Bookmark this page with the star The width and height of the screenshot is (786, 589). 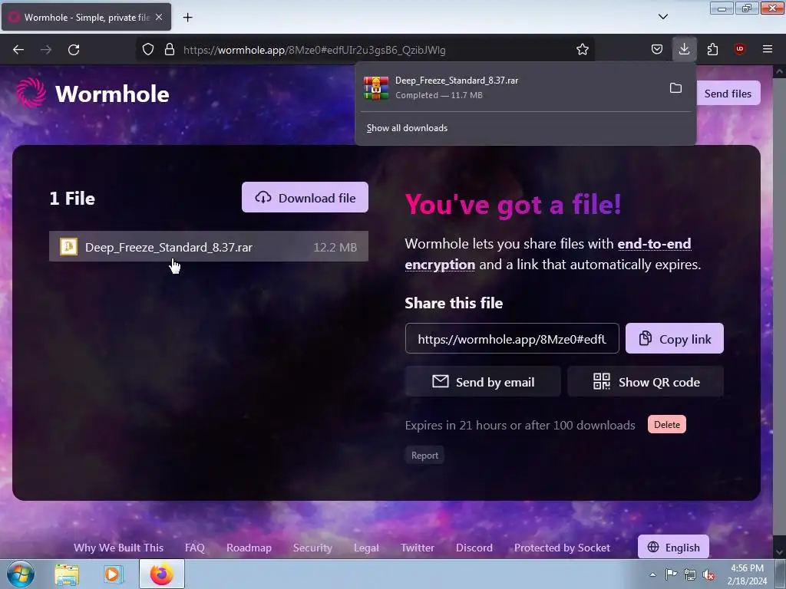point(582,50)
